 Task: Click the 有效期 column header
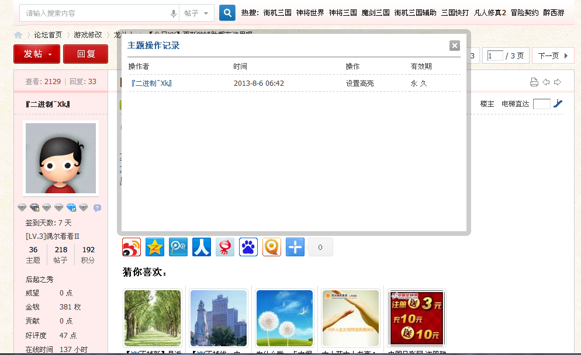[x=421, y=66]
